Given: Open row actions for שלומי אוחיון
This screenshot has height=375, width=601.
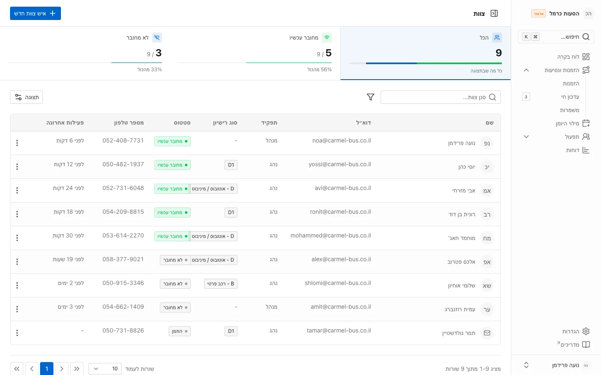Looking at the screenshot, I should point(17,285).
